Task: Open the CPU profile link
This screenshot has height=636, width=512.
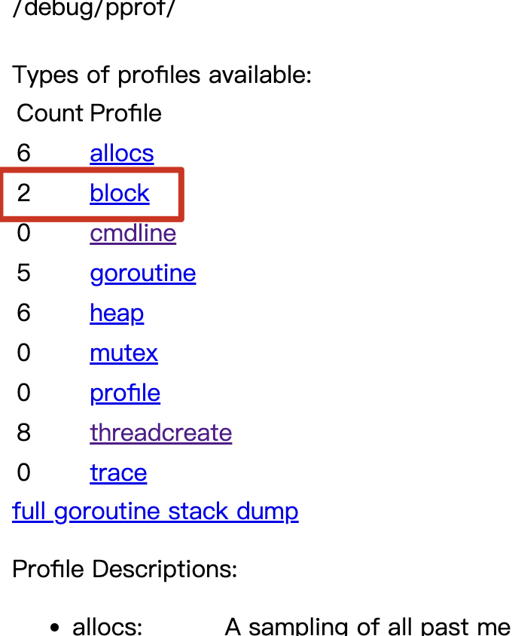Action: [125, 393]
